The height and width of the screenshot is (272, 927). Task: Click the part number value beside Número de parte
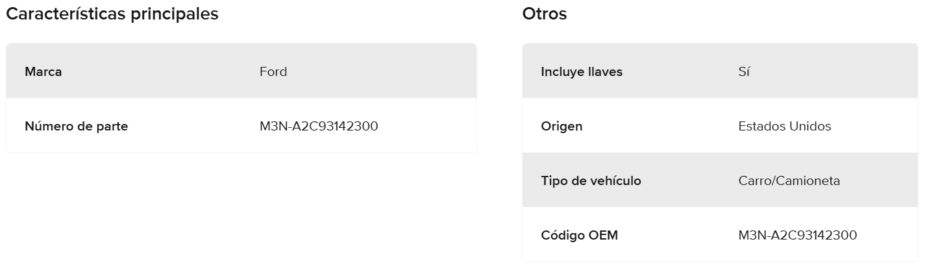(x=319, y=126)
